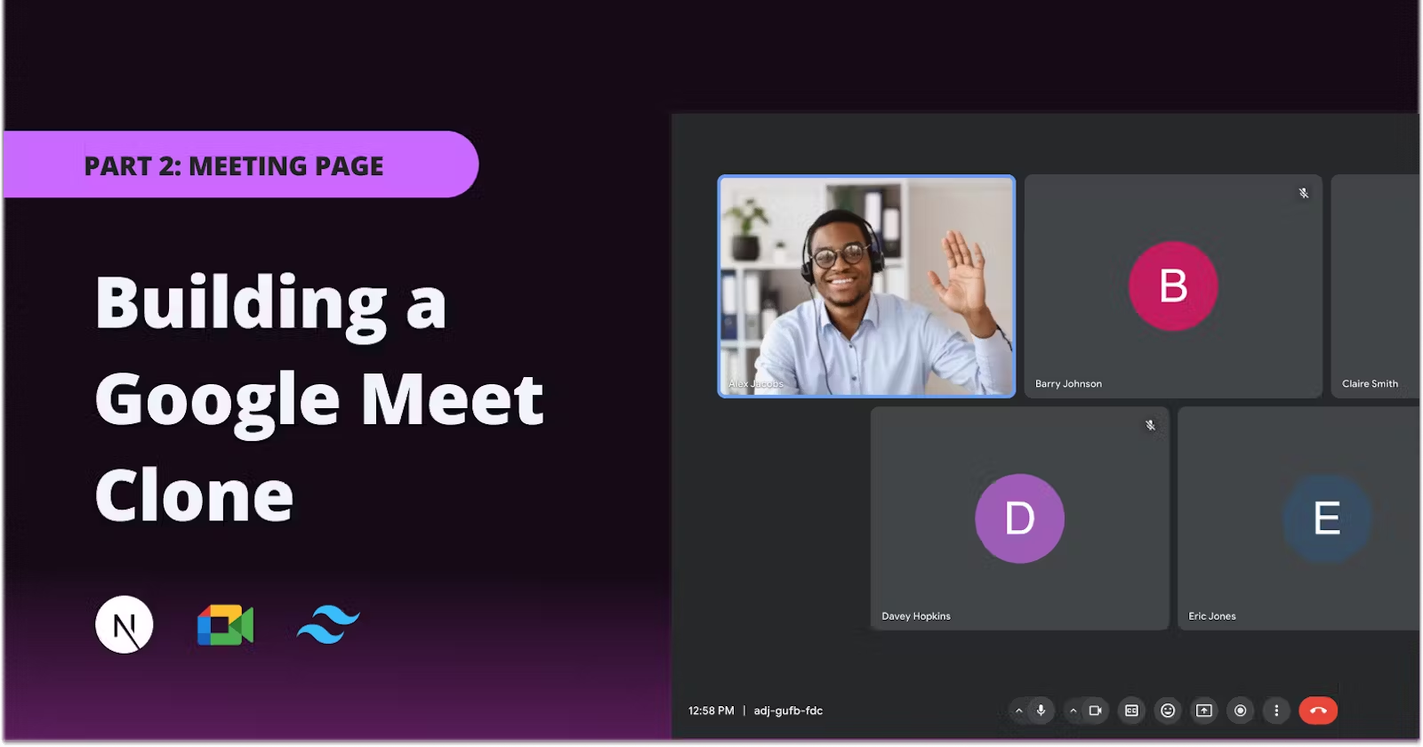1423x747 pixels.
Task: Open the three-dot more options menu
Action: (x=1276, y=711)
